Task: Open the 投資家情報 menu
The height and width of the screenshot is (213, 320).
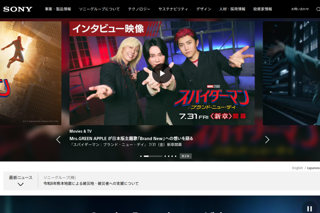Action: [x=263, y=9]
